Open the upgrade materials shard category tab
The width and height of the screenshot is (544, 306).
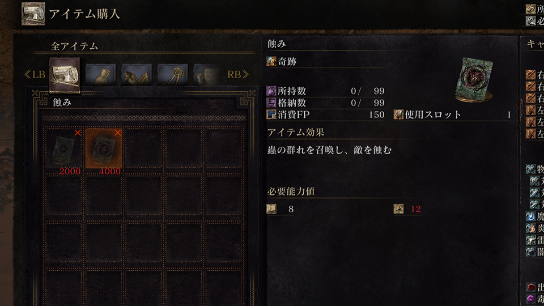click(x=137, y=75)
